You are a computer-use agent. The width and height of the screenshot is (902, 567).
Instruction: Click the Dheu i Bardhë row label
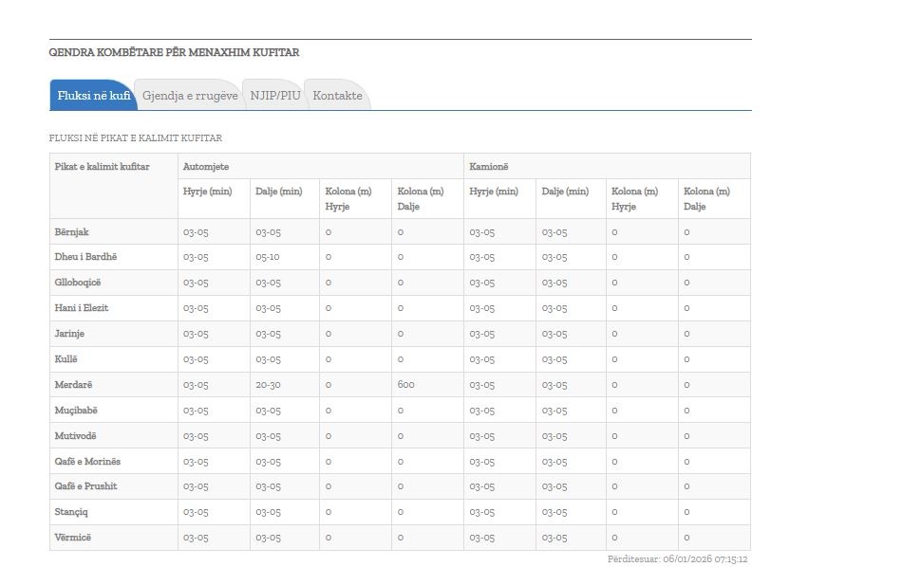coord(85,257)
